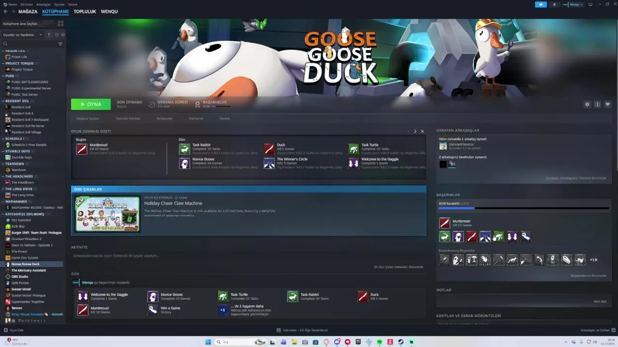This screenshot has width=618, height=347.
Task: Click Kütüphane Ana Sayfası button
Action: tap(28, 23)
